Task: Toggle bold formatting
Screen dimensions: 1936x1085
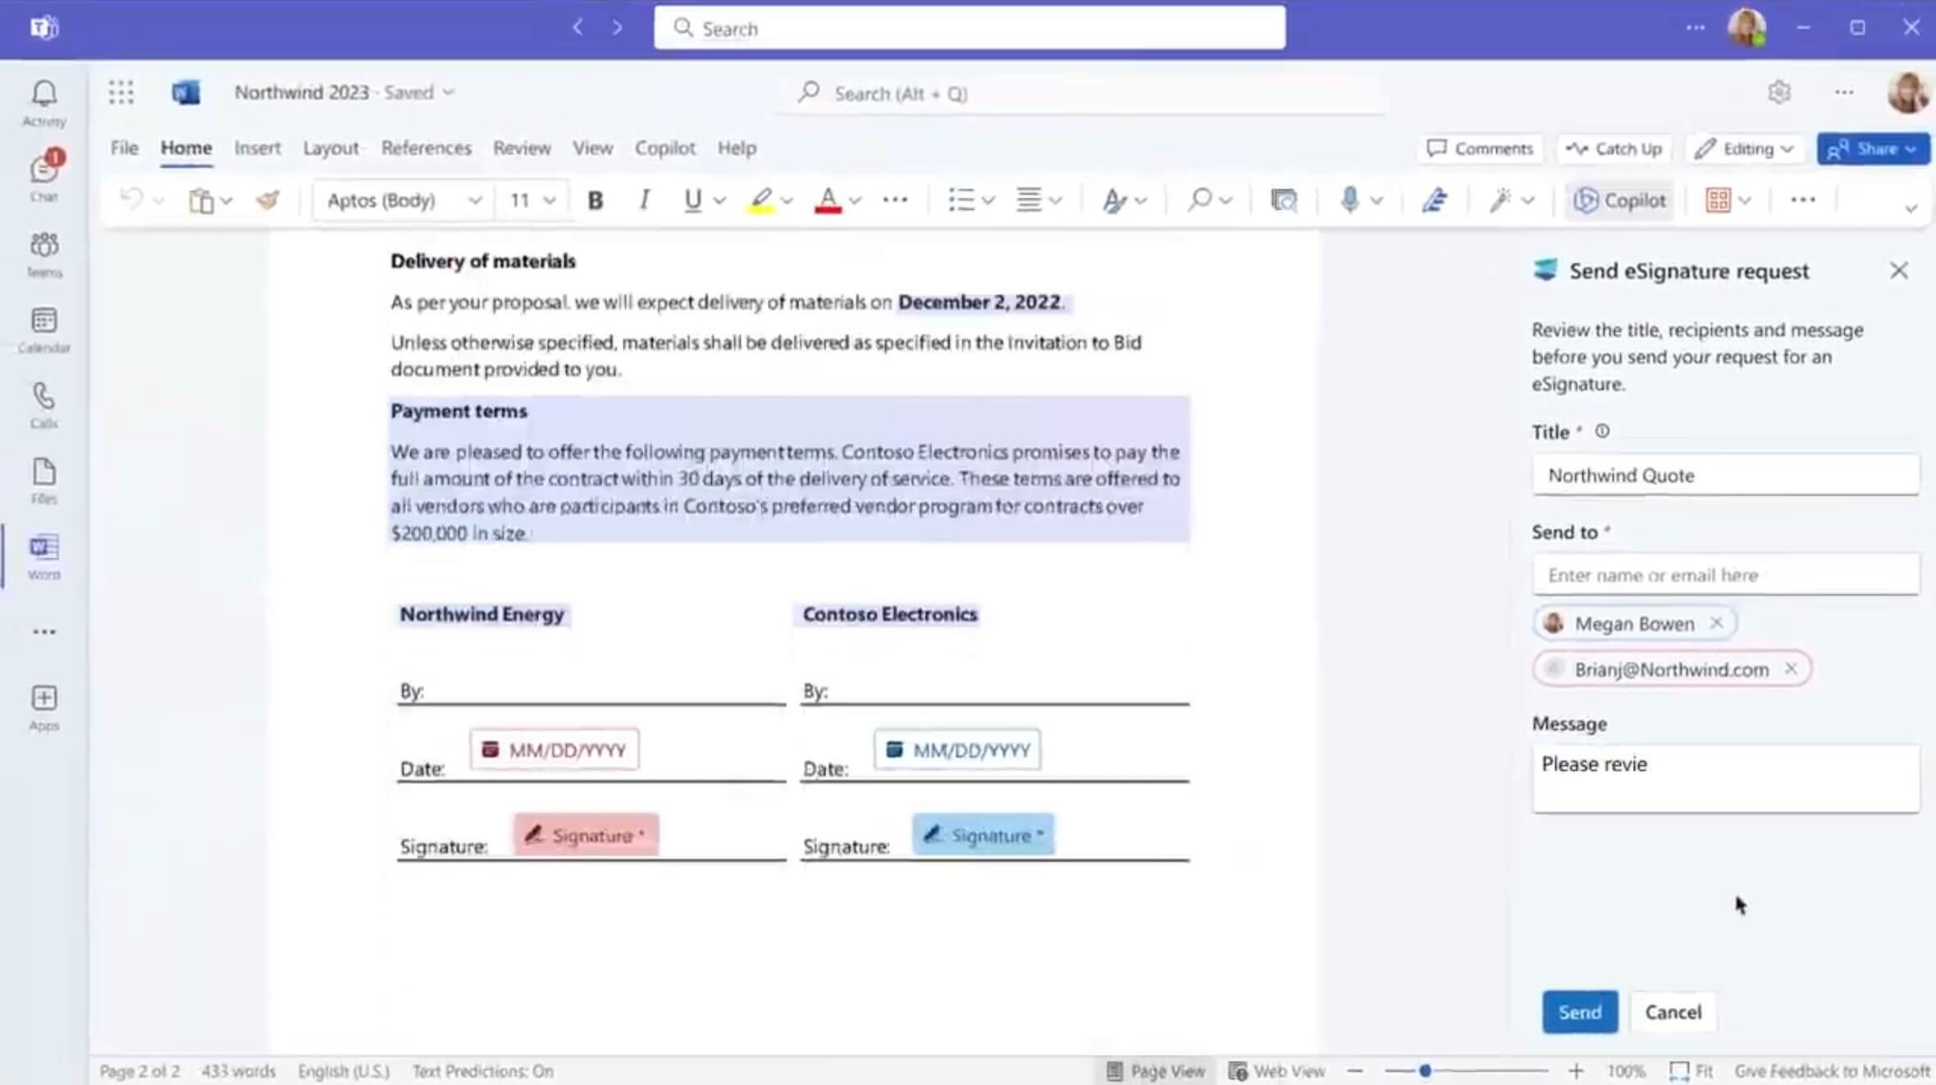Action: tap(596, 200)
